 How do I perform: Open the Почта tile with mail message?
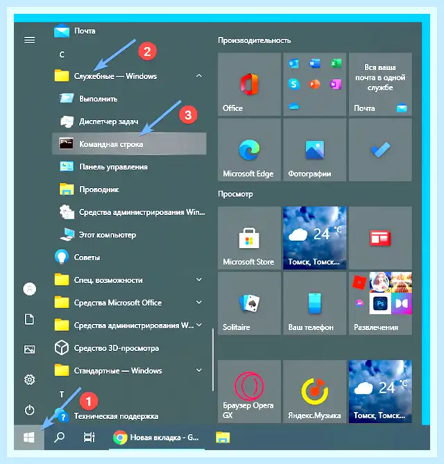tap(380, 85)
